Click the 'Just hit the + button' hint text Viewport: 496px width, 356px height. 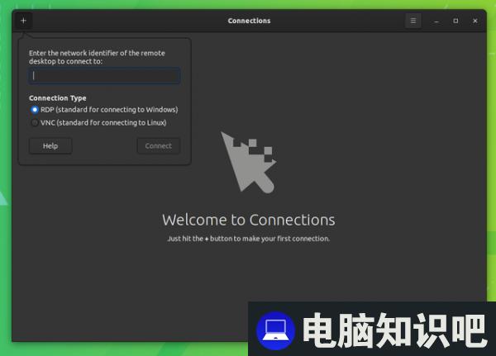249,239
